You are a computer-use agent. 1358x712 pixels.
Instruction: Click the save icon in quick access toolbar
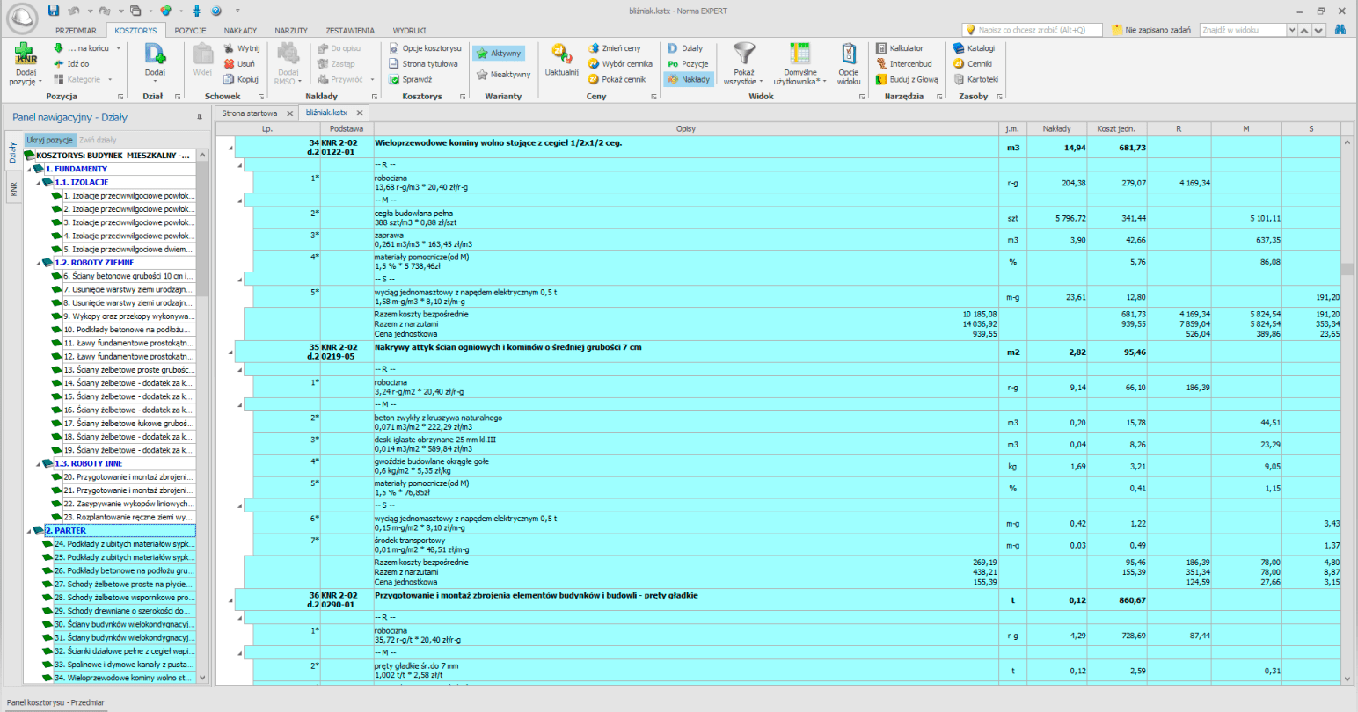pyautogui.click(x=54, y=11)
